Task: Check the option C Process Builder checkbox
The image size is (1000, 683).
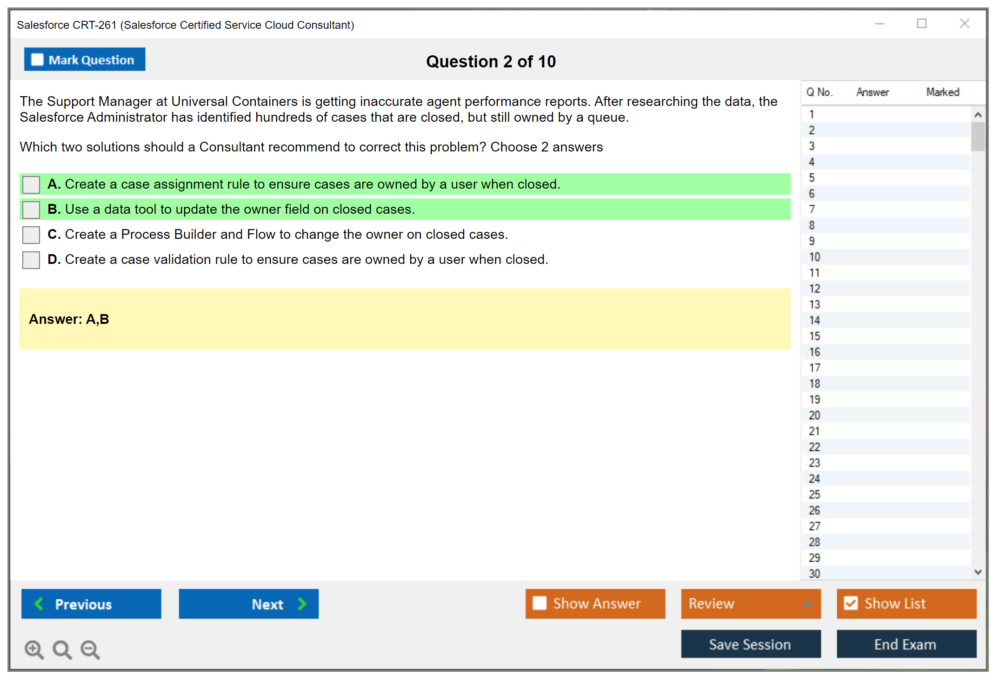Action: pyautogui.click(x=31, y=235)
